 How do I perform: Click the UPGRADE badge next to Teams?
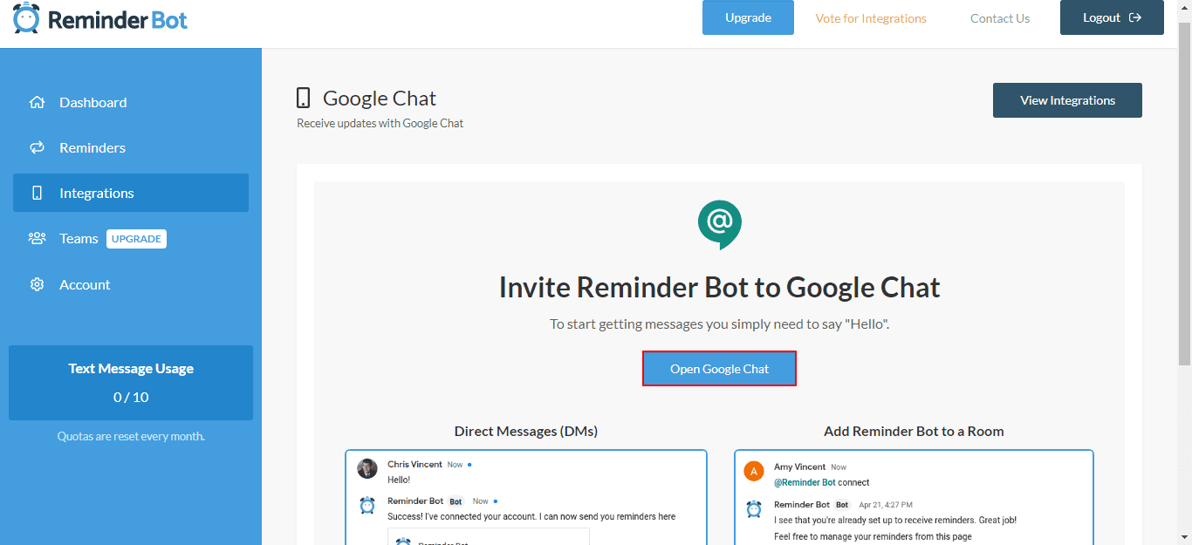tap(136, 239)
